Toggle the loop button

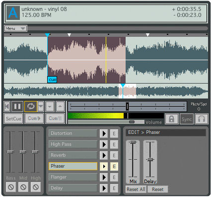click(x=31, y=106)
